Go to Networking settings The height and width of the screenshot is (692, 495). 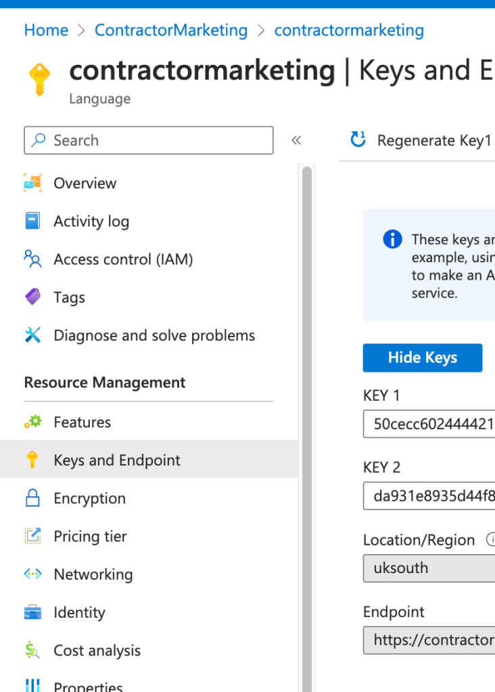click(149, 574)
